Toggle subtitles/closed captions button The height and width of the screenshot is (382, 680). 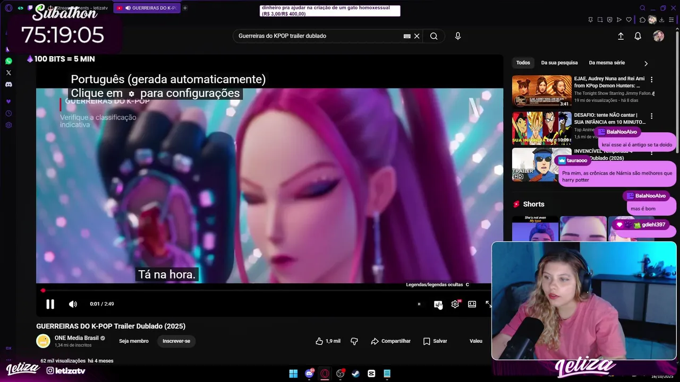click(x=438, y=304)
